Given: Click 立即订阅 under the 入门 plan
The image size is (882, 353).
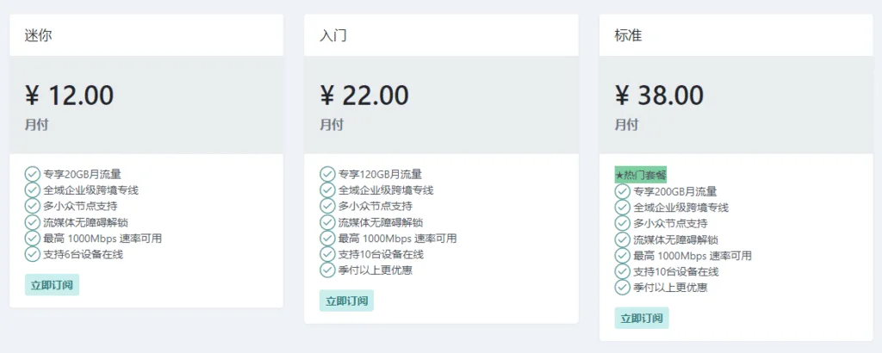Looking at the screenshot, I should 346,300.
